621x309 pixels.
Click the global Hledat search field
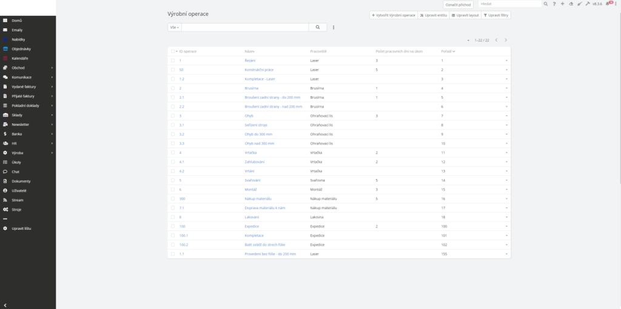[508, 4]
